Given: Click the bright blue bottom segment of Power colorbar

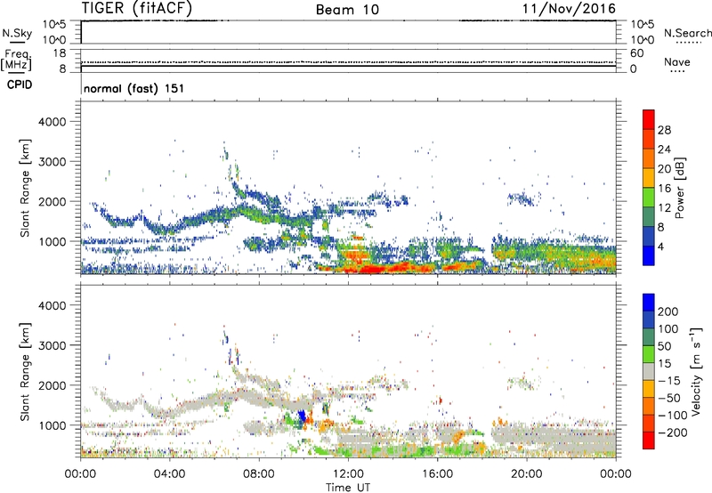Looking at the screenshot, I should pos(649,255).
